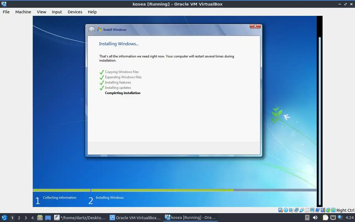Open the Input menu
Screen dimensions: 355x222
(x=57, y=12)
